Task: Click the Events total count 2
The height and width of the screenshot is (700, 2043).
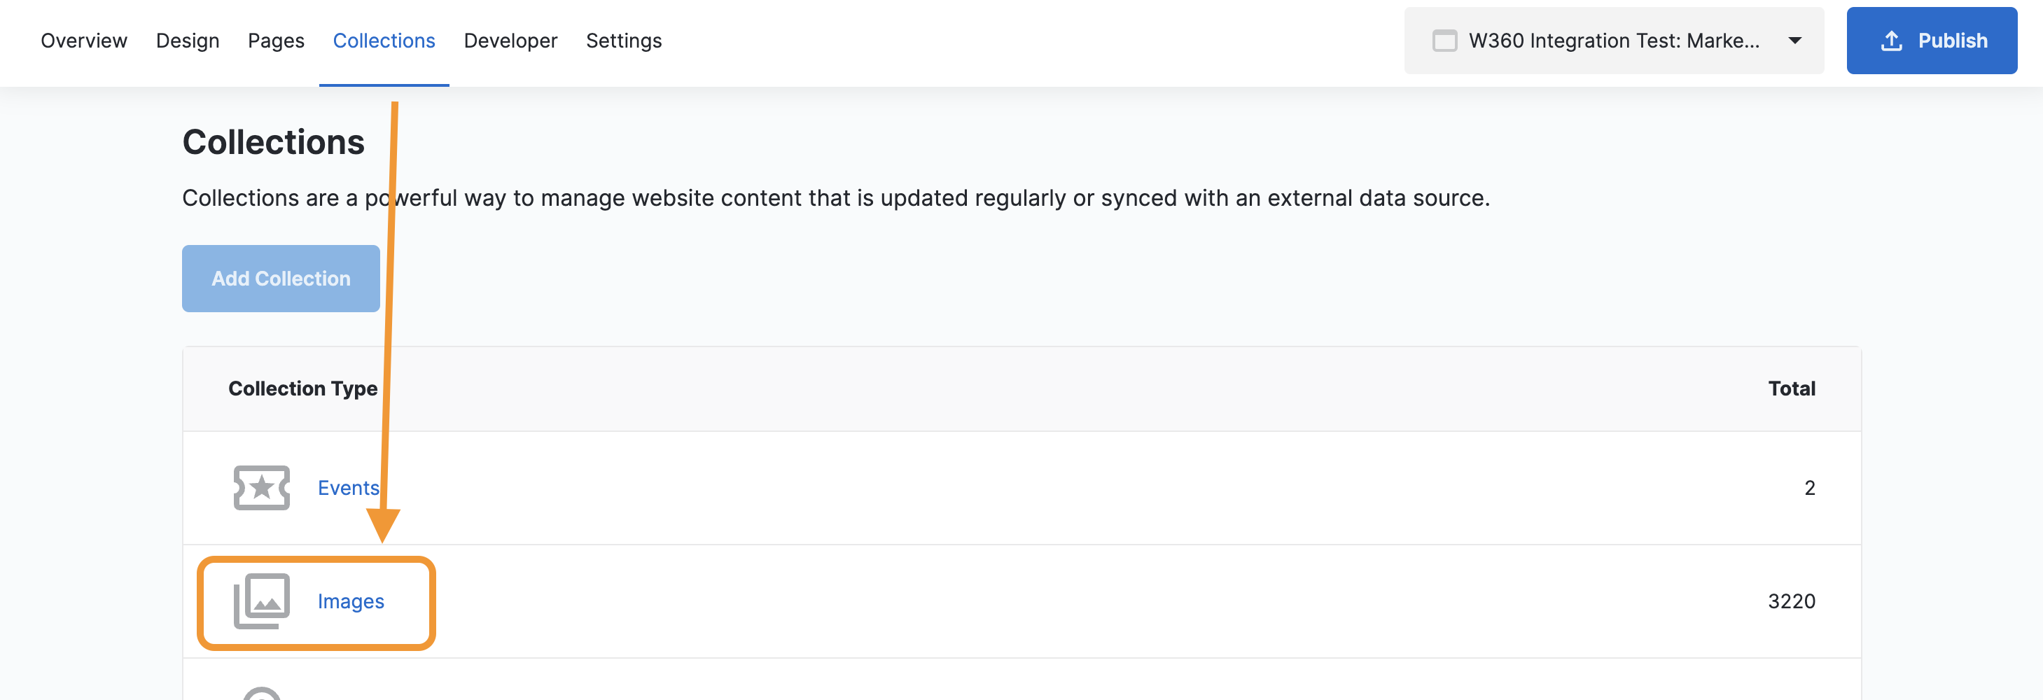Action: pyautogui.click(x=1809, y=489)
